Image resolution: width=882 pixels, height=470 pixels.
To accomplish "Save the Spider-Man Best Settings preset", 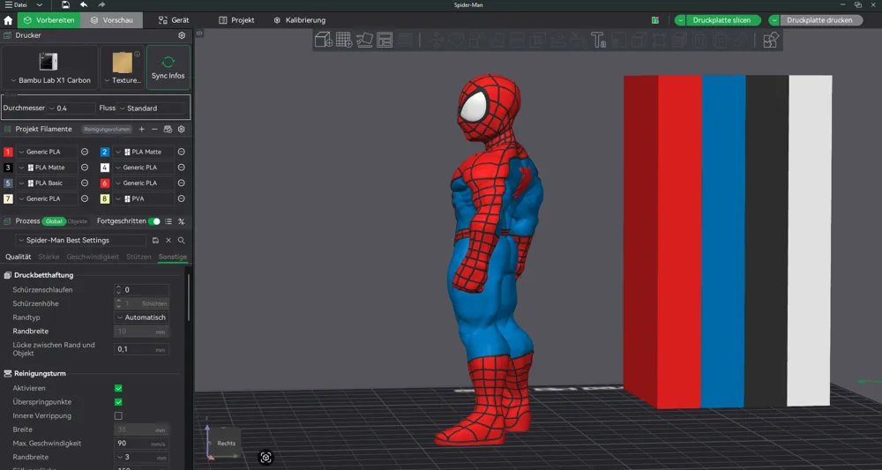I will (156, 240).
